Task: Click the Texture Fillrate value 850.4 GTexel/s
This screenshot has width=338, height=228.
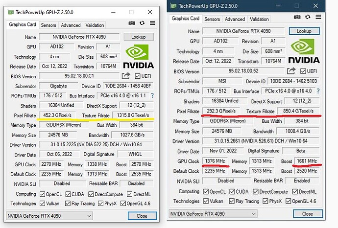Action: click(x=298, y=111)
